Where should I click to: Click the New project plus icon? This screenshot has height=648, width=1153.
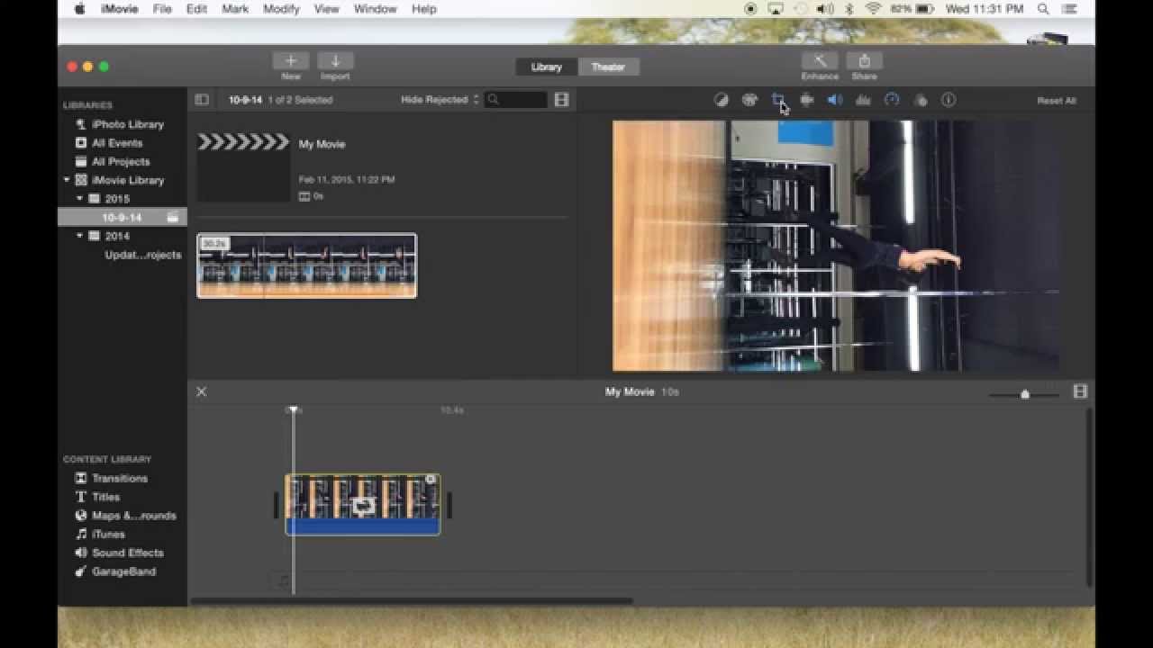click(291, 61)
